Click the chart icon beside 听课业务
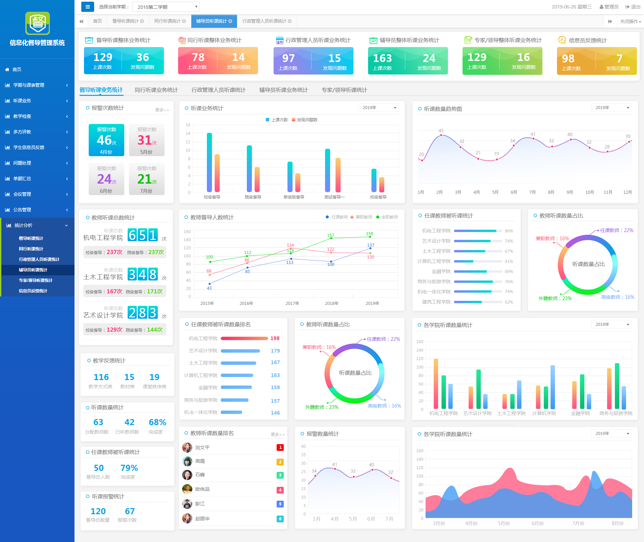 coord(7,101)
